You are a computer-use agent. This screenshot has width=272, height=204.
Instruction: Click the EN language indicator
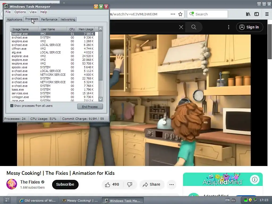[x=227, y=200]
